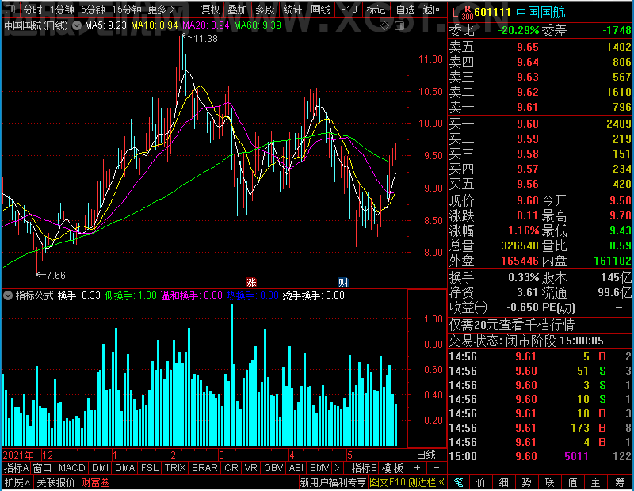
Task: Click the 返回 back button
Action: (432, 9)
